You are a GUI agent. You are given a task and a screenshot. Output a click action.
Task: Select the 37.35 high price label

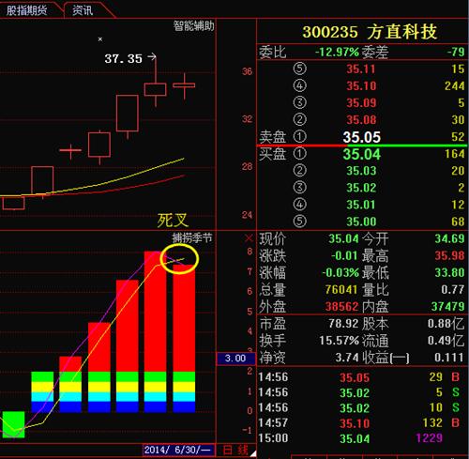pos(123,58)
